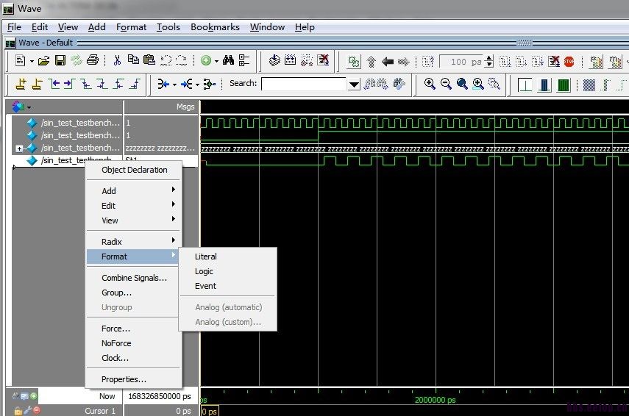The height and width of the screenshot is (416, 629).
Task: Select Group... in context menu
Action: tap(134, 293)
